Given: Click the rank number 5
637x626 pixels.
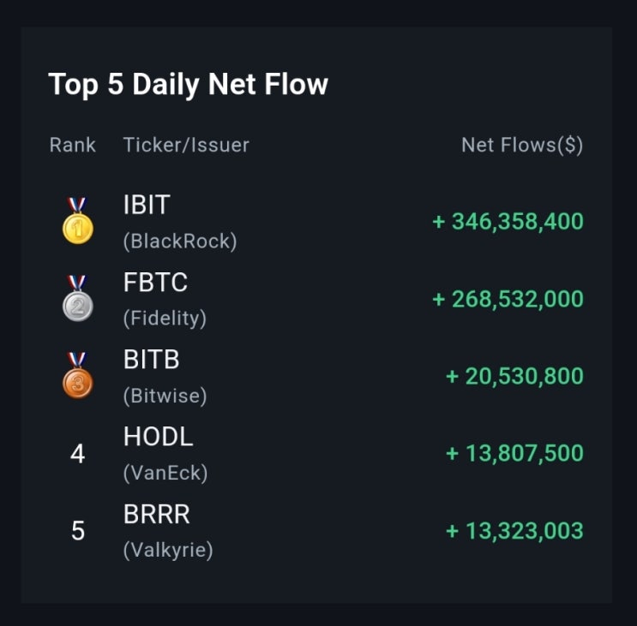Looking at the screenshot, I should coord(77,531).
